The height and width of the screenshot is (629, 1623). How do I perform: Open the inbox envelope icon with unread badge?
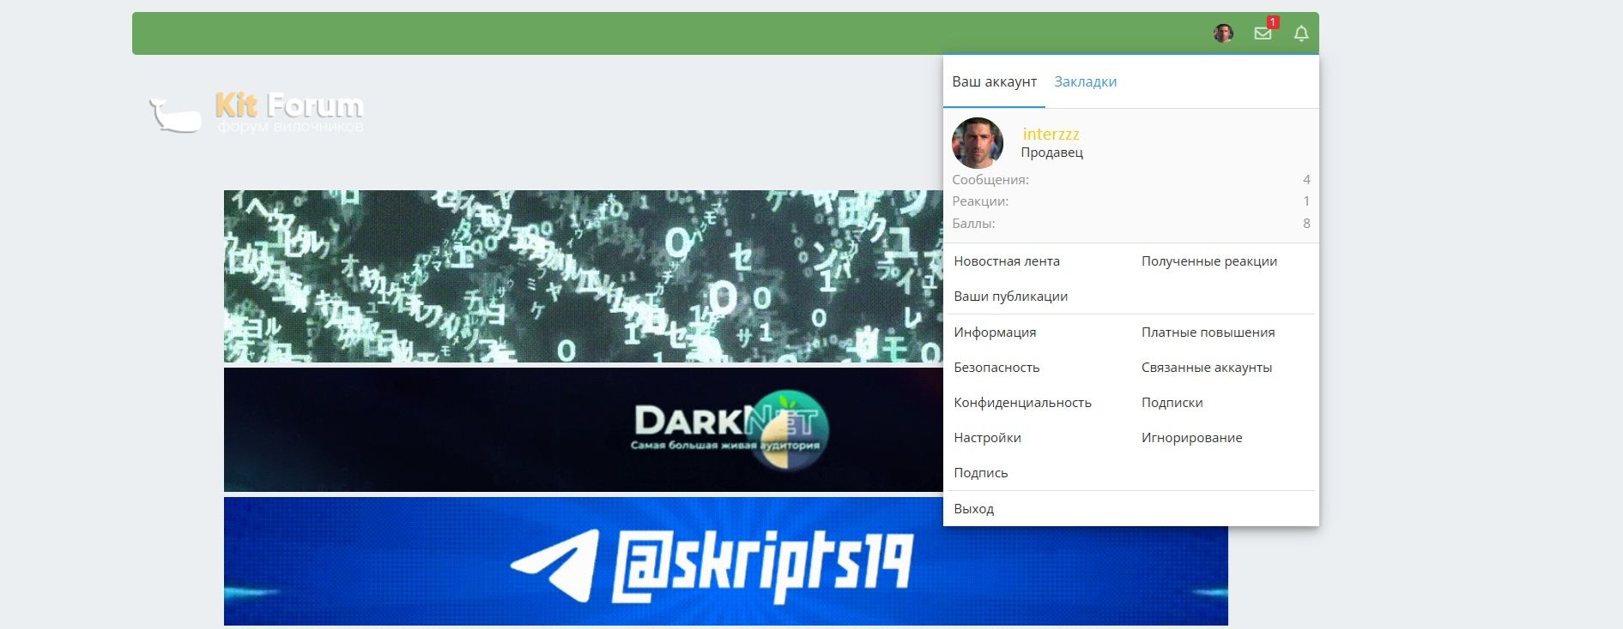1263,33
